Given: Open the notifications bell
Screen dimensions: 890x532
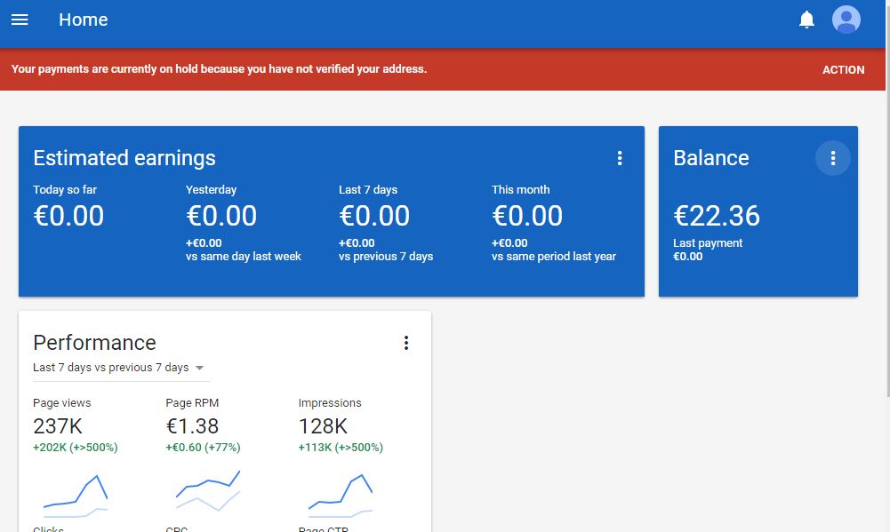Looking at the screenshot, I should point(806,20).
